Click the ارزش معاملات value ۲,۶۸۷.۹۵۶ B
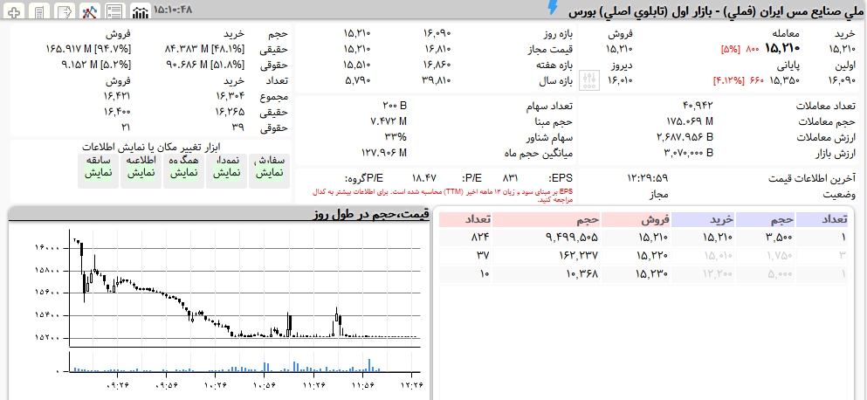Viewport: 867px width, 400px height. tap(685, 136)
